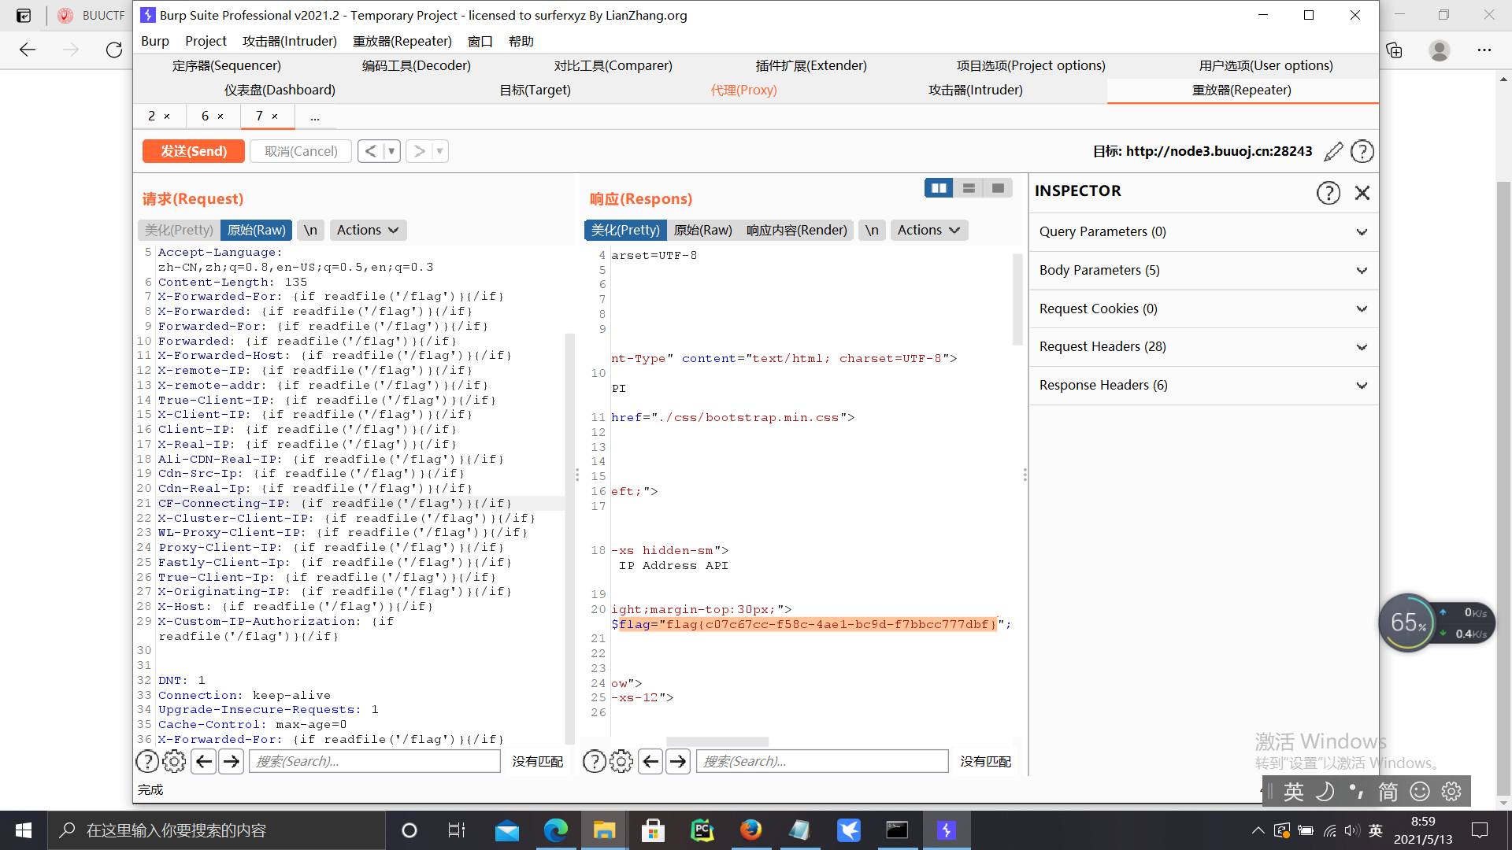Open the response Actions dropdown

(x=928, y=230)
